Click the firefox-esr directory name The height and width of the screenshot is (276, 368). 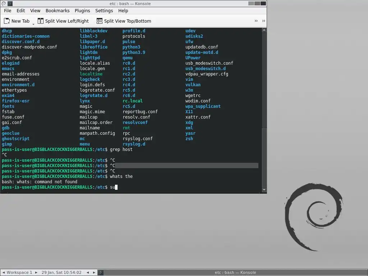click(15, 101)
